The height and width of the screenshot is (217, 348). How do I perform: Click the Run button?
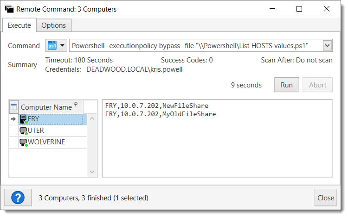287,85
